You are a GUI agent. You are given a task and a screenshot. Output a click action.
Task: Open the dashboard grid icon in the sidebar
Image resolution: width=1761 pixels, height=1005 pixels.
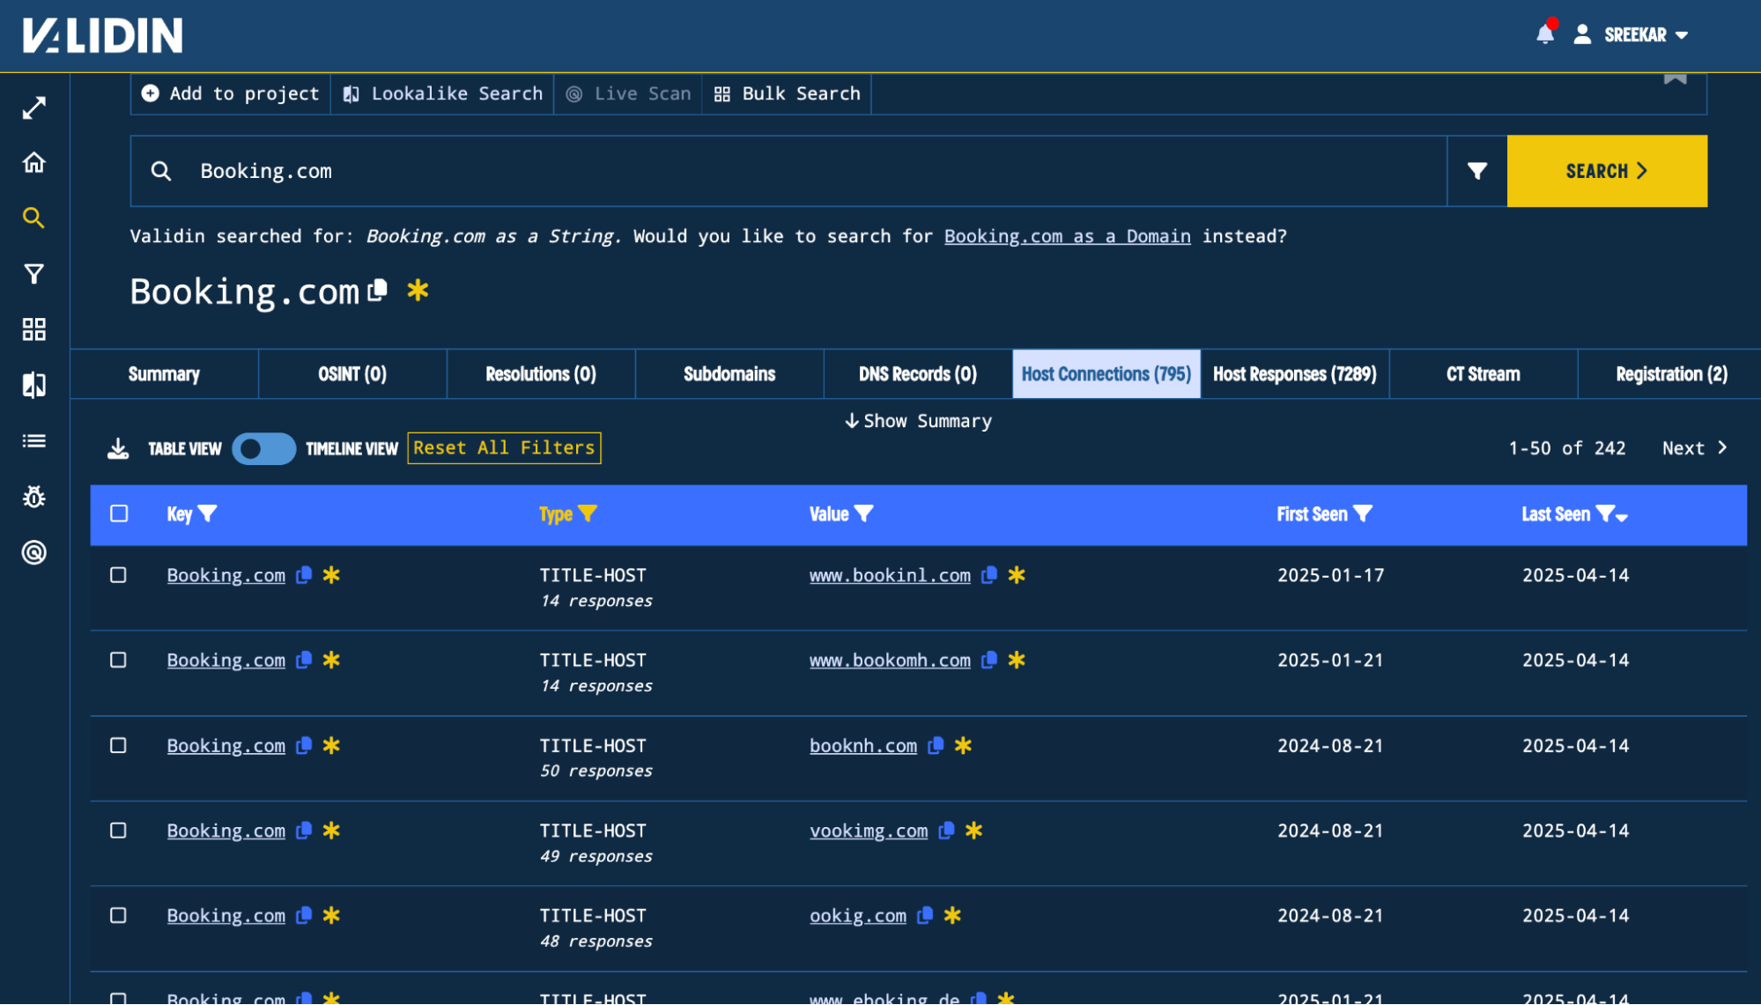pos(33,329)
